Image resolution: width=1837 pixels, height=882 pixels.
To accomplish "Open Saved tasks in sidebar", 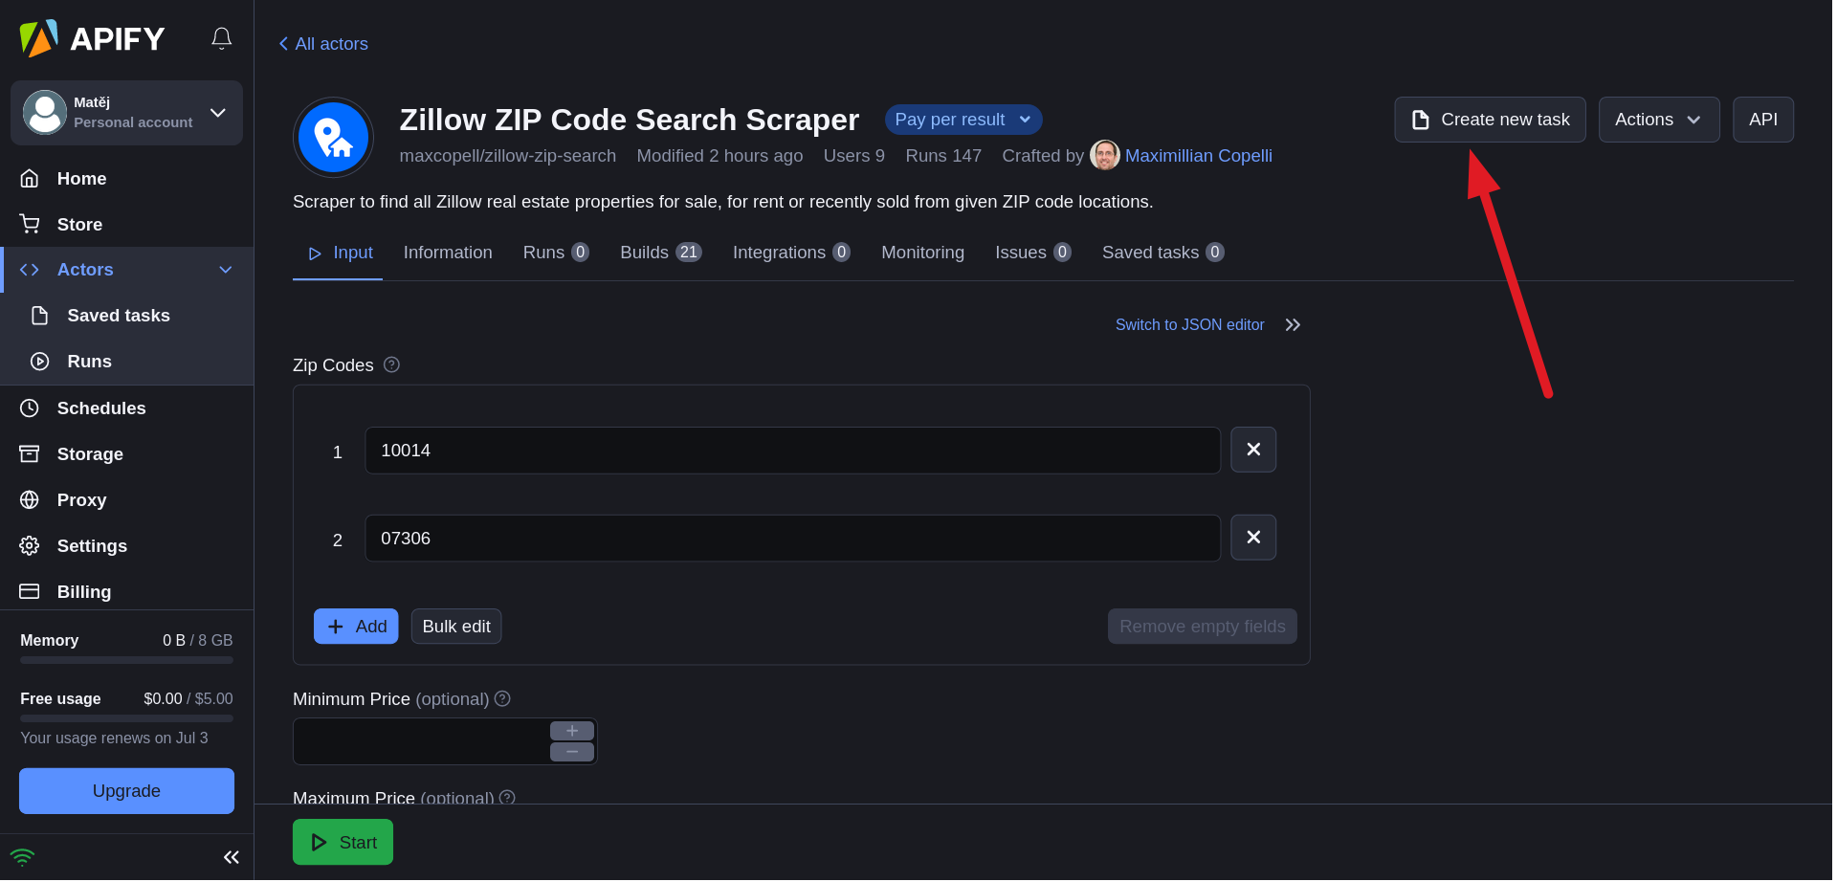I will click(x=126, y=316).
